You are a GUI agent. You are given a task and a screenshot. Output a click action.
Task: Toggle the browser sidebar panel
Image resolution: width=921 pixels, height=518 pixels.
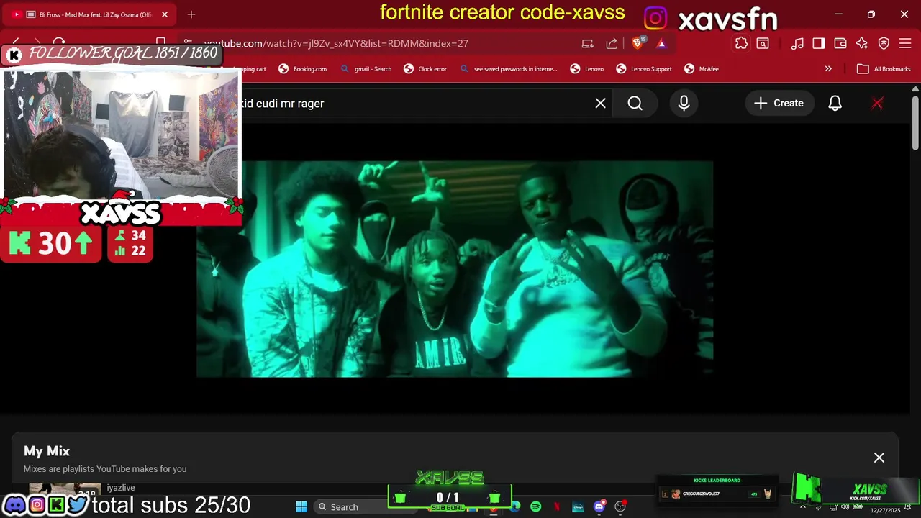pos(819,43)
